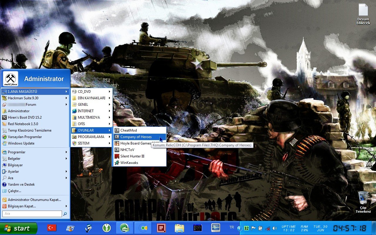Click the TUE, 30 JUN date display
Image resolution: width=376 pixels, height=235 pixels.
pyautogui.click(x=320, y=228)
